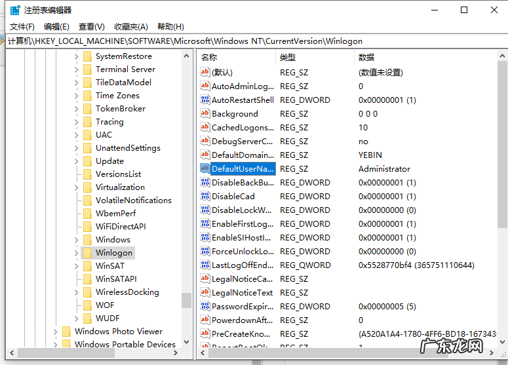
Task: Click the string icon beside CachedLogons value
Action: pyautogui.click(x=205, y=127)
